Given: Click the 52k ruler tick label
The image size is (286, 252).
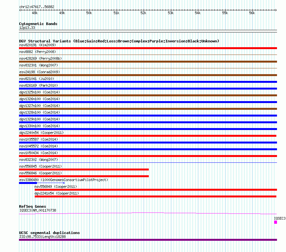Looking at the screenshot, I should click(x=143, y=13).
